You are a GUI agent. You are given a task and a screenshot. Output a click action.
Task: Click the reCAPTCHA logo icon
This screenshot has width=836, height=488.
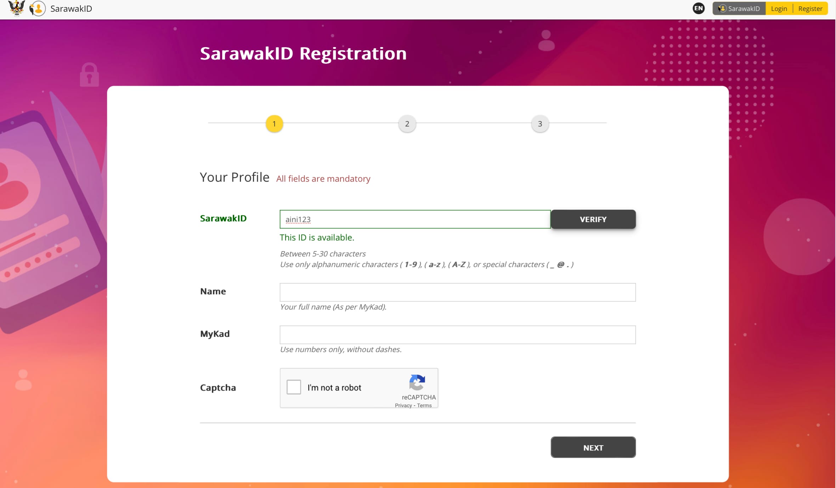[417, 382]
